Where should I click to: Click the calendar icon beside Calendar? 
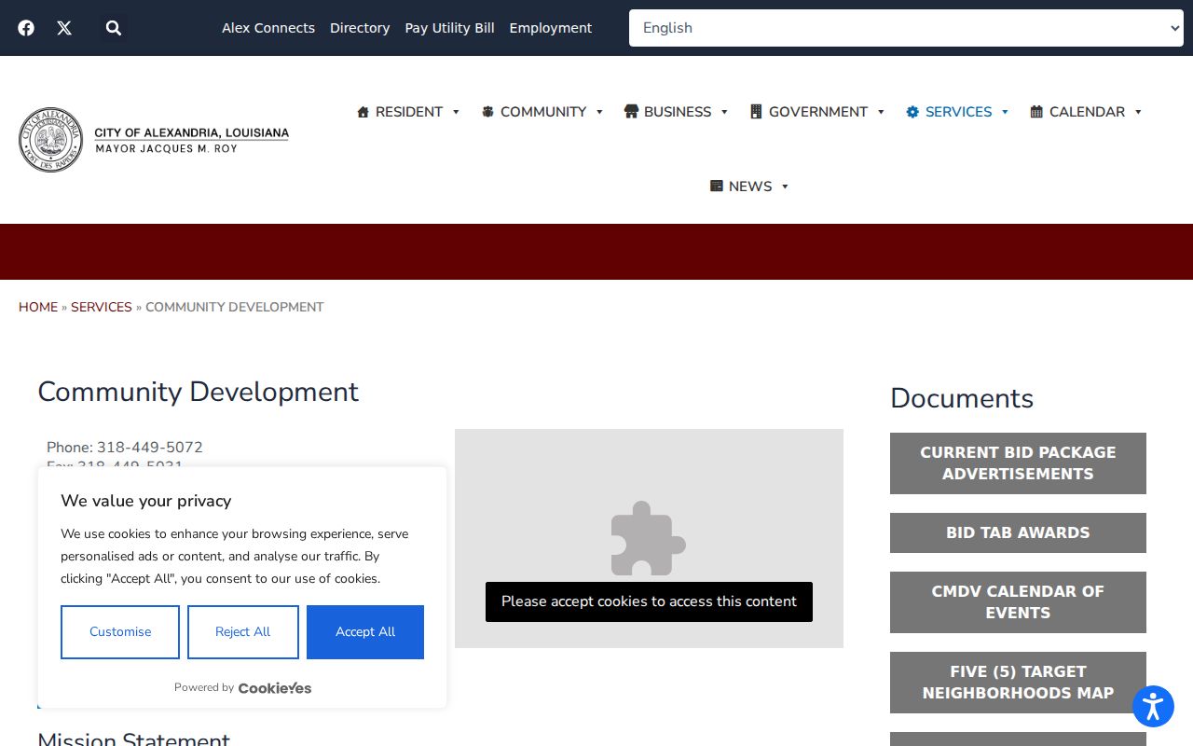pos(1036,112)
